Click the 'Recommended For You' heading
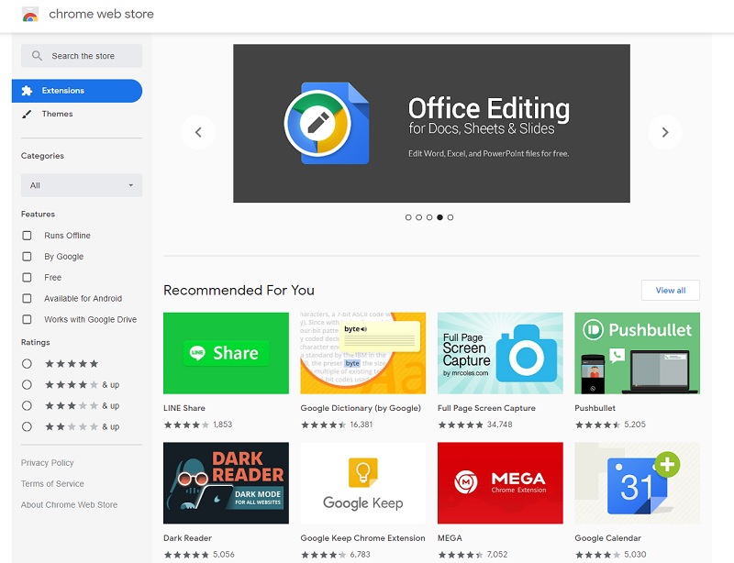The height and width of the screenshot is (563, 734). [x=239, y=290]
